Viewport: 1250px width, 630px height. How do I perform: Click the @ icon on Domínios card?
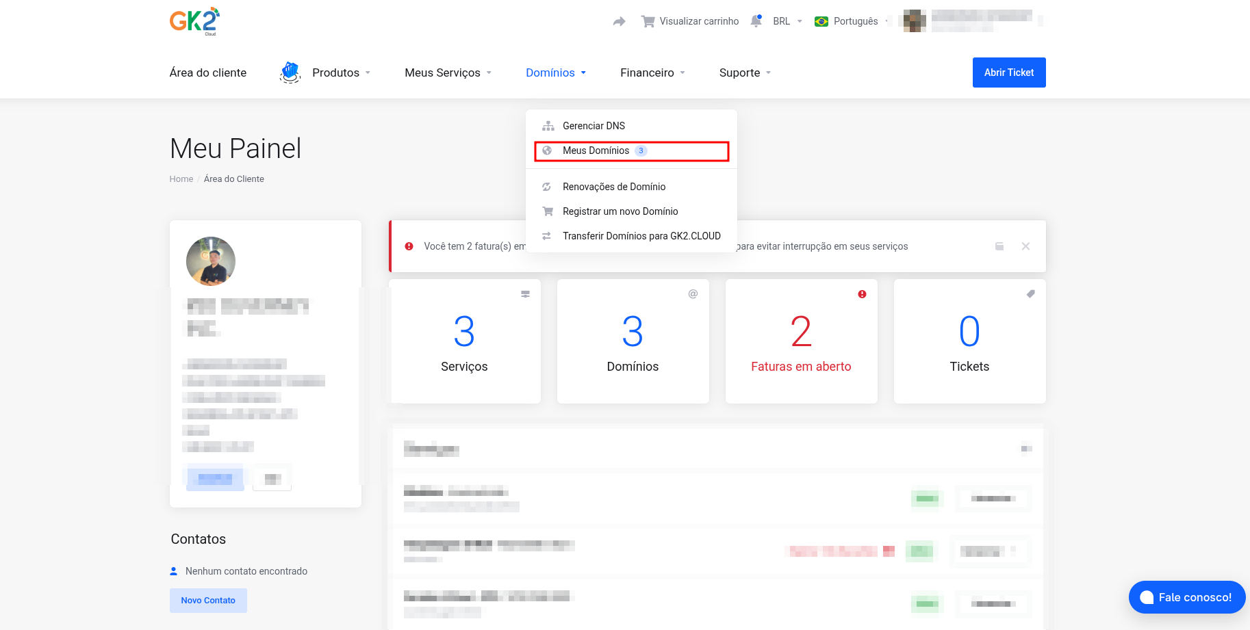pos(693,294)
